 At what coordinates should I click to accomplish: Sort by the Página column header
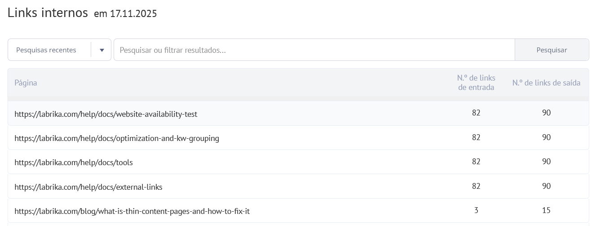point(26,83)
